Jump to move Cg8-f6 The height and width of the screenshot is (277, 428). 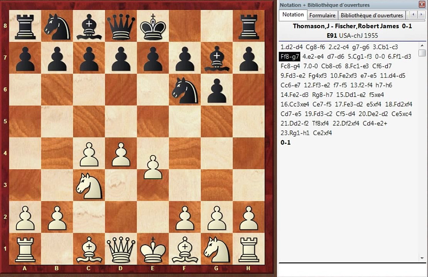(315, 47)
